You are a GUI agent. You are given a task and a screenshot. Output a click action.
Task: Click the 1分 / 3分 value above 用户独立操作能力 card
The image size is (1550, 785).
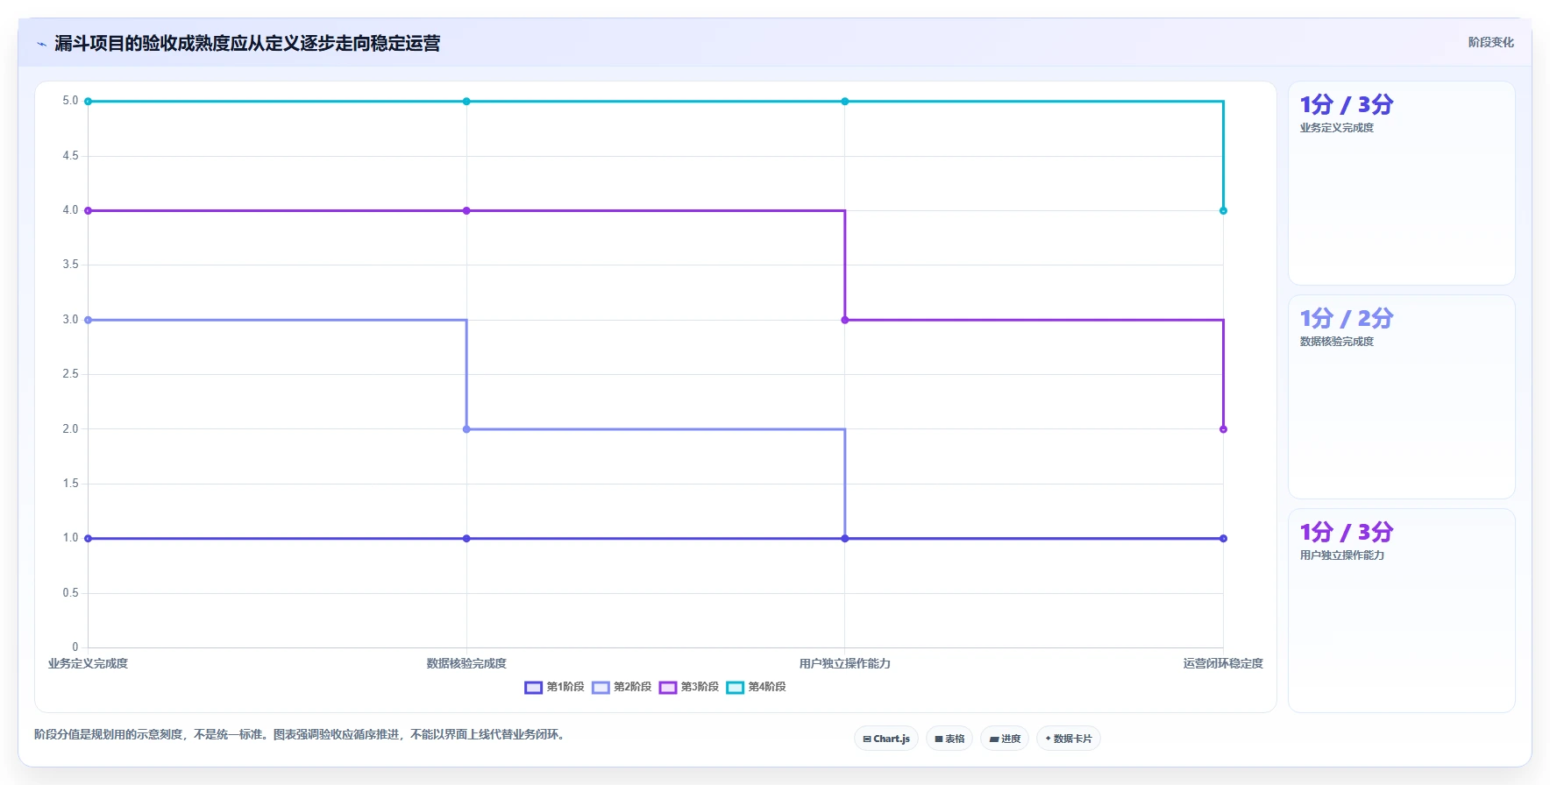[1347, 532]
